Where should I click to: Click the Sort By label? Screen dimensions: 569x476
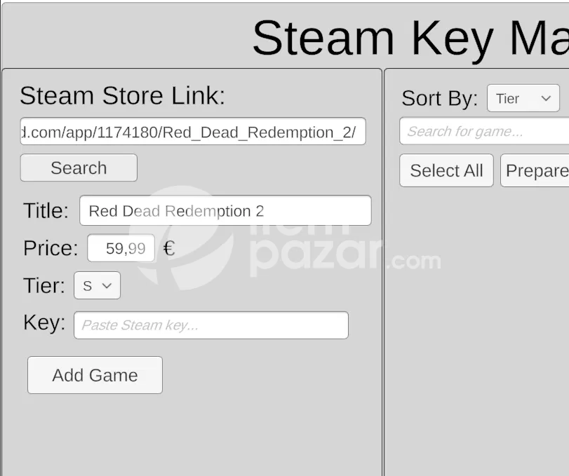[439, 98]
